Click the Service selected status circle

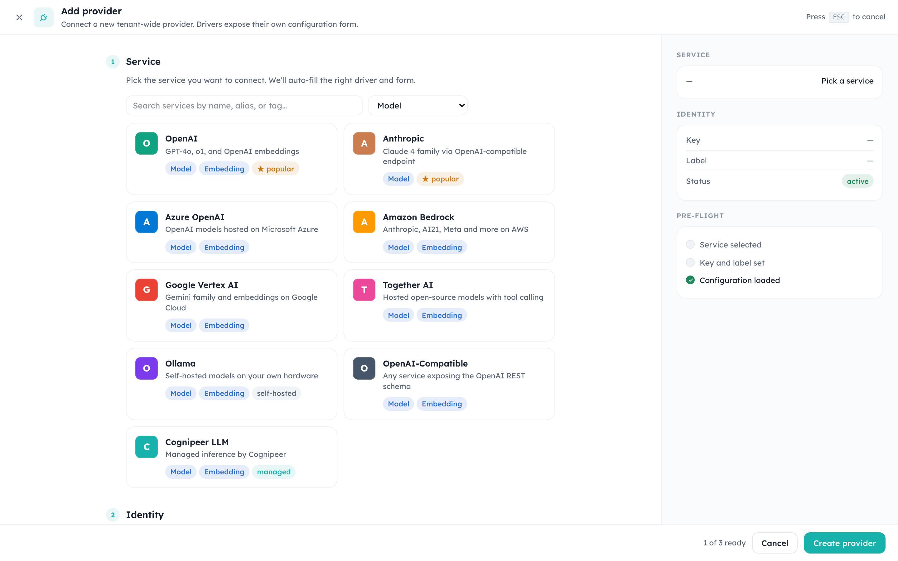click(x=690, y=245)
